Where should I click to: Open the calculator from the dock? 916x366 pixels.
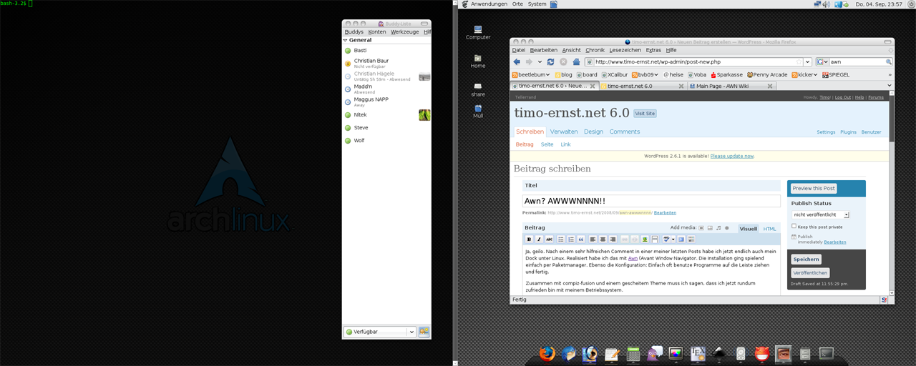pyautogui.click(x=633, y=353)
